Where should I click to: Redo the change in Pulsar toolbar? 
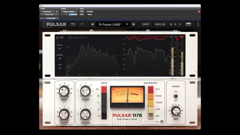82,24
